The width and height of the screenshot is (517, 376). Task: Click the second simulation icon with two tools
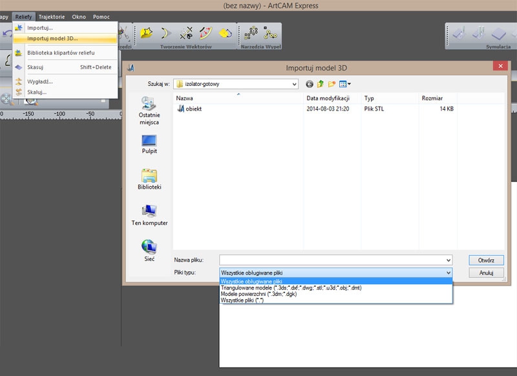tap(478, 33)
